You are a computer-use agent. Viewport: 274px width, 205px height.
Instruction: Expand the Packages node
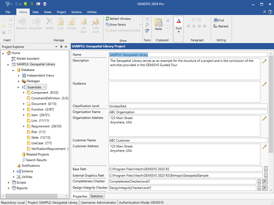[19, 81]
